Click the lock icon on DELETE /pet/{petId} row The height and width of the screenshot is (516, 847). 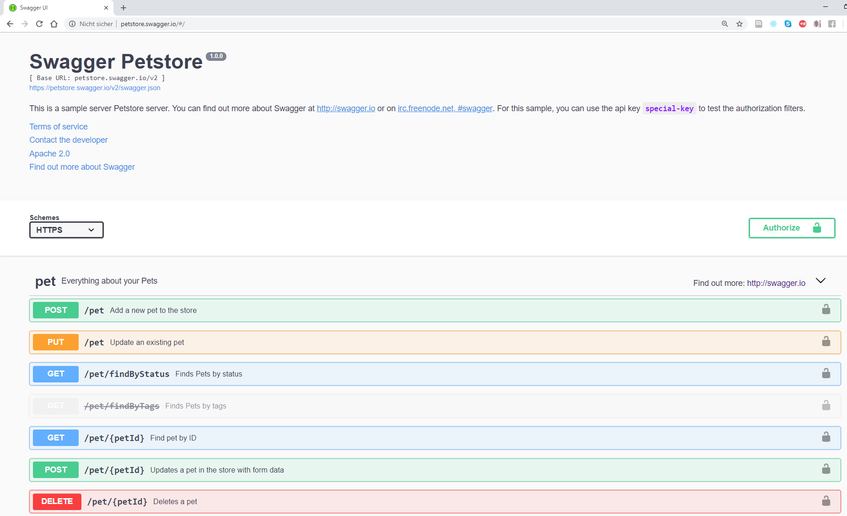[x=826, y=501]
